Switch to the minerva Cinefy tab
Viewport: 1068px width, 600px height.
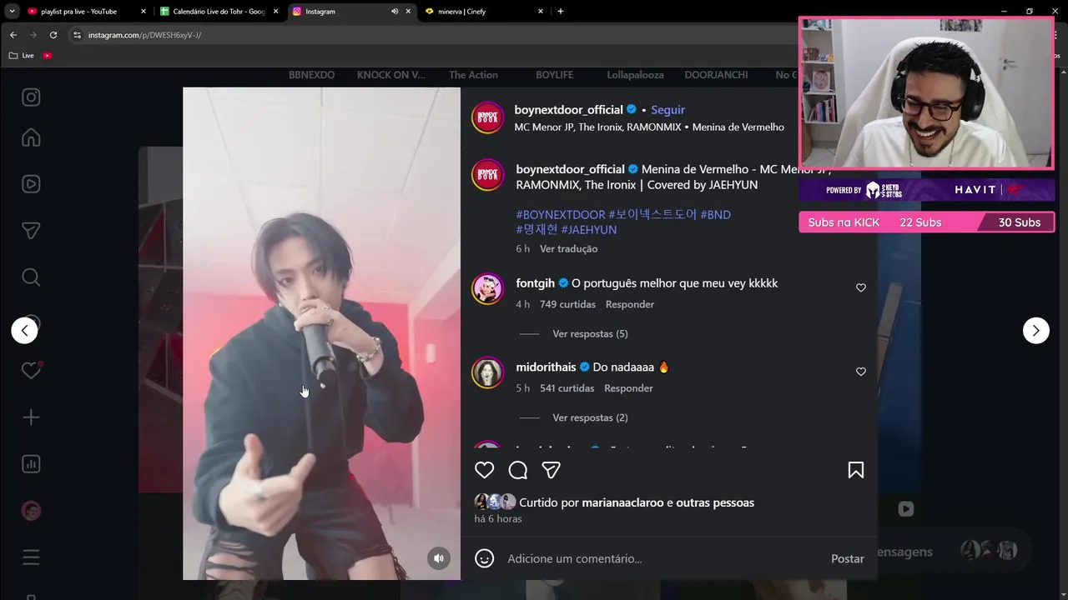[484, 12]
